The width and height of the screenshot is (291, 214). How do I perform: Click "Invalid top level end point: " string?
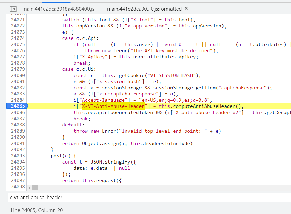coord(163,131)
